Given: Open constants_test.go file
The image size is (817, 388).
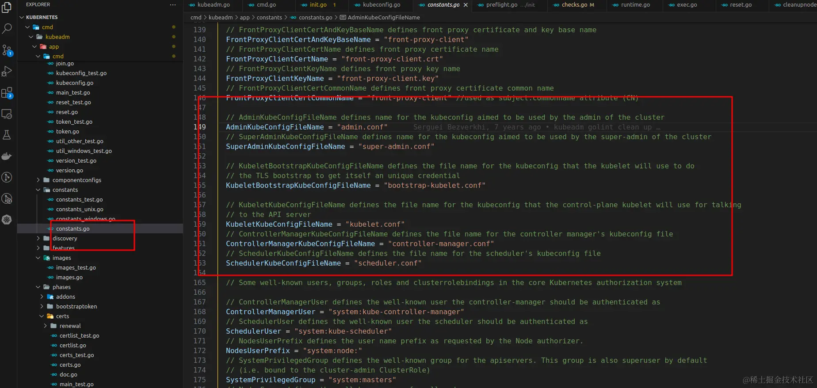Looking at the screenshot, I should 79,199.
